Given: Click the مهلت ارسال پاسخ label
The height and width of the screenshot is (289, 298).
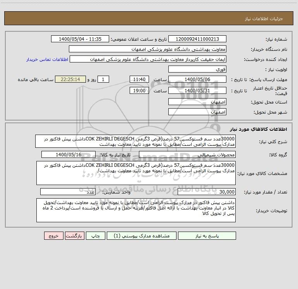Looking at the screenshot, I should click(x=268, y=80).
